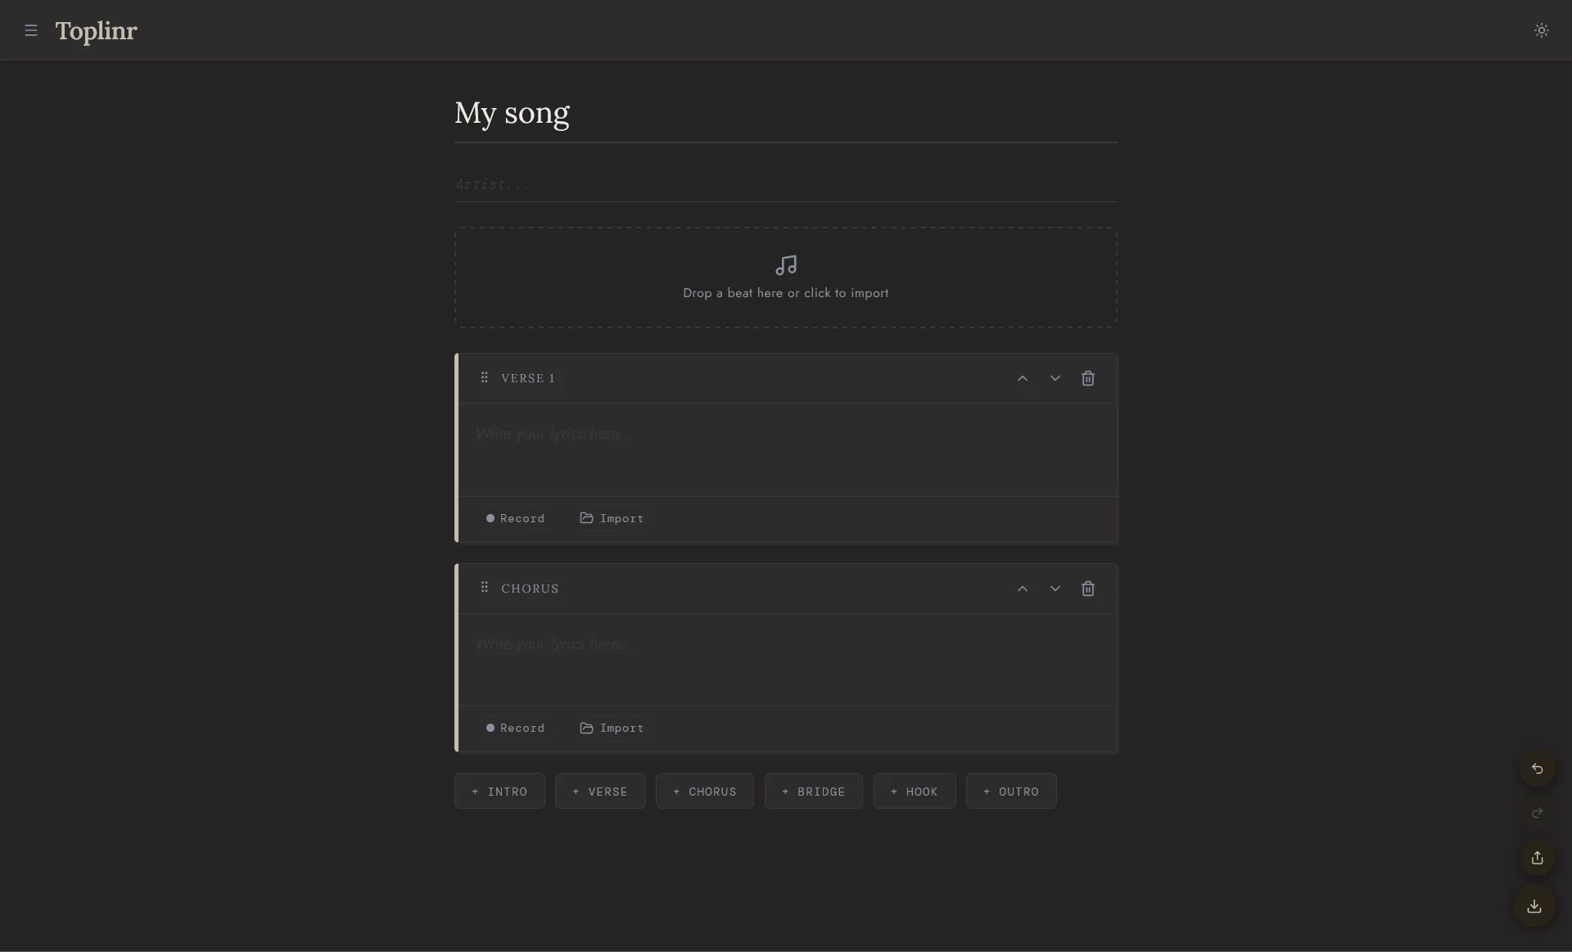Add an Intro section
The height and width of the screenshot is (952, 1572).
click(x=499, y=791)
